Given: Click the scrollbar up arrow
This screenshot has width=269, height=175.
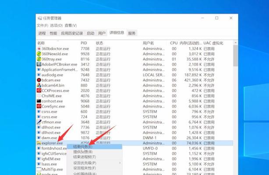Looking at the screenshot, I should [x=236, y=42].
